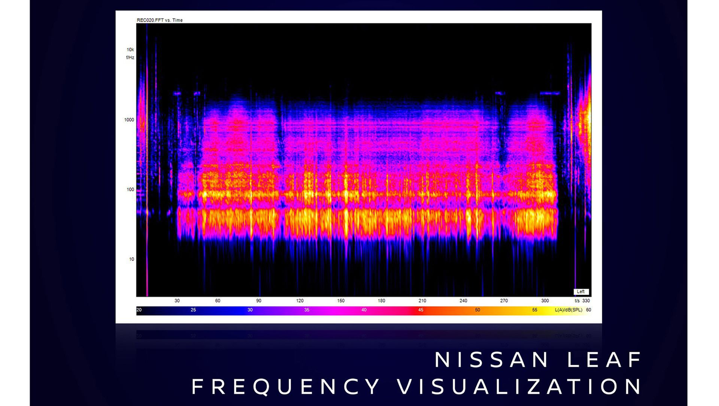Select the 'Left' channel label box
This screenshot has height=406, width=719.
(581, 292)
